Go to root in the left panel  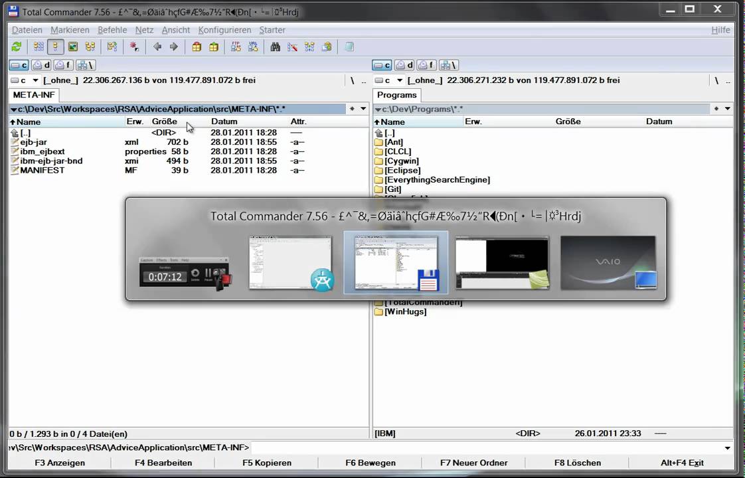(x=352, y=80)
